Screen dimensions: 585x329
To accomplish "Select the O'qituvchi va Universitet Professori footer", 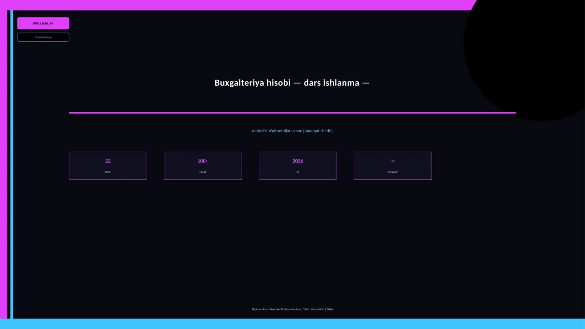I will click(x=276, y=309).
